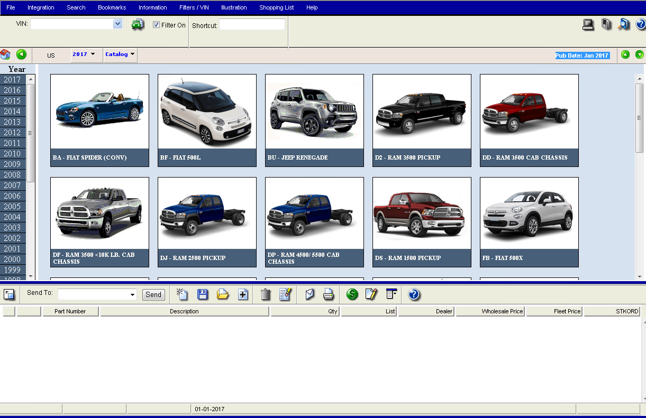Select the Jeep Renegade vehicle thumbnail
Image resolution: width=646 pixels, height=418 pixels.
(314, 120)
